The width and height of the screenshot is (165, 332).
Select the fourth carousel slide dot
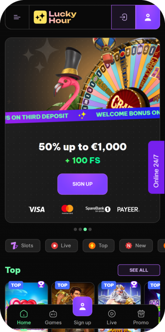coord(90,229)
